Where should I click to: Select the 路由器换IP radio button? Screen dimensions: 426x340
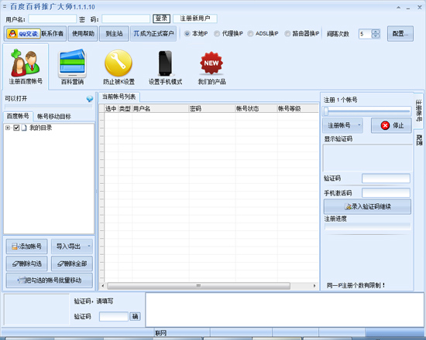click(287, 34)
